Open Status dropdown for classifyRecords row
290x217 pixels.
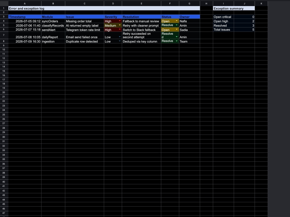click(177, 25)
